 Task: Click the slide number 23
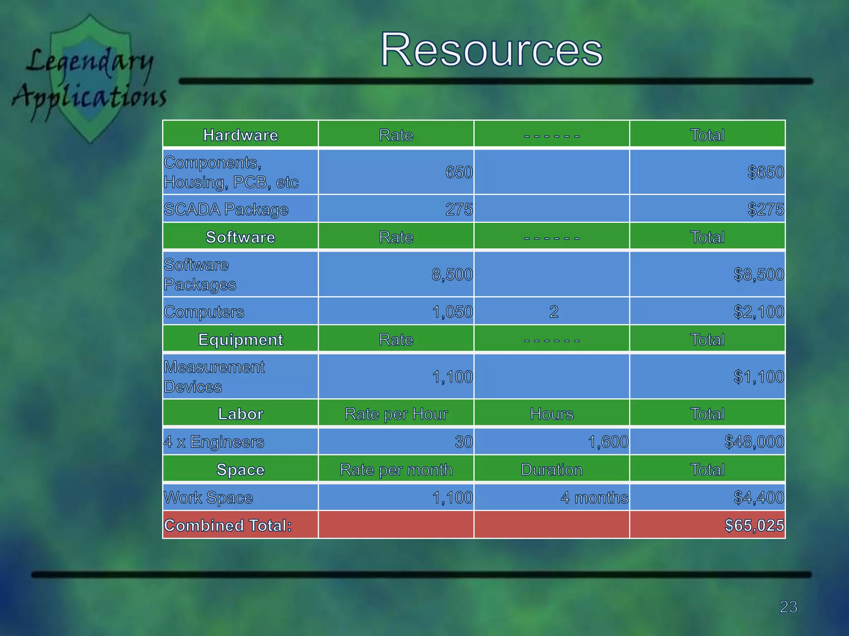pyautogui.click(x=788, y=607)
